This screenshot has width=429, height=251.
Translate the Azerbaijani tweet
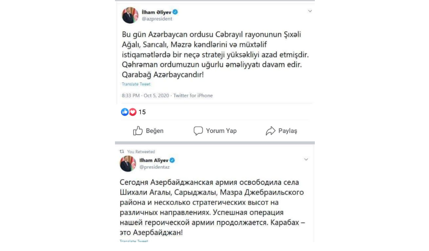pos(136,84)
